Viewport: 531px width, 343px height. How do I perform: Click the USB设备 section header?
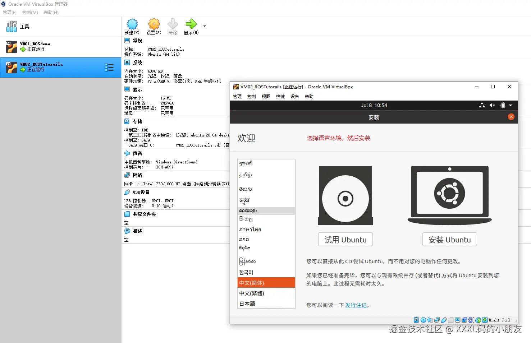(x=141, y=193)
